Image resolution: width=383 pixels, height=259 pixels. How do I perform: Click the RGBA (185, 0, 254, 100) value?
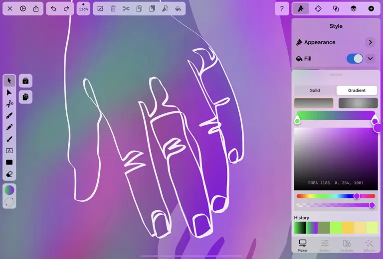pyautogui.click(x=336, y=183)
